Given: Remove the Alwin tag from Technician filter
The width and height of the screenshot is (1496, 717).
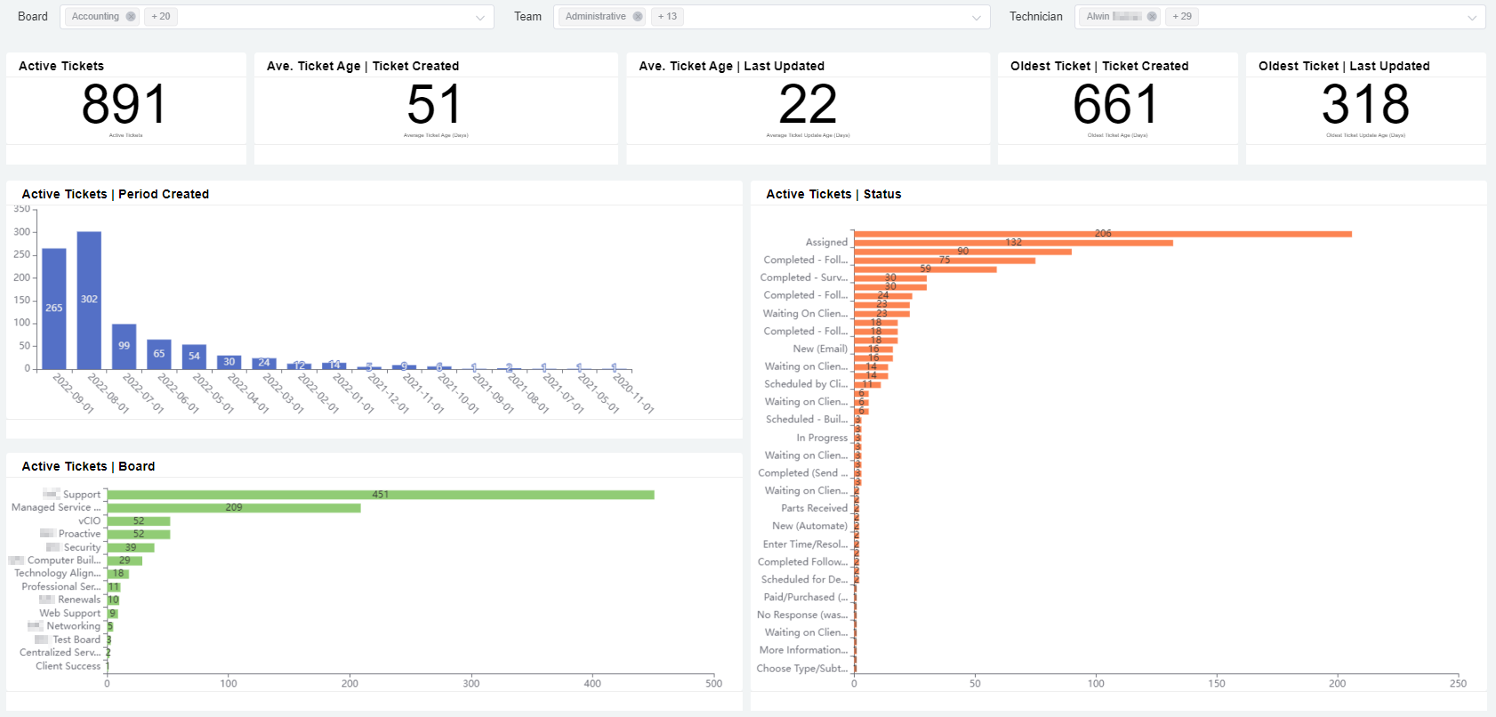Looking at the screenshot, I should [1152, 17].
